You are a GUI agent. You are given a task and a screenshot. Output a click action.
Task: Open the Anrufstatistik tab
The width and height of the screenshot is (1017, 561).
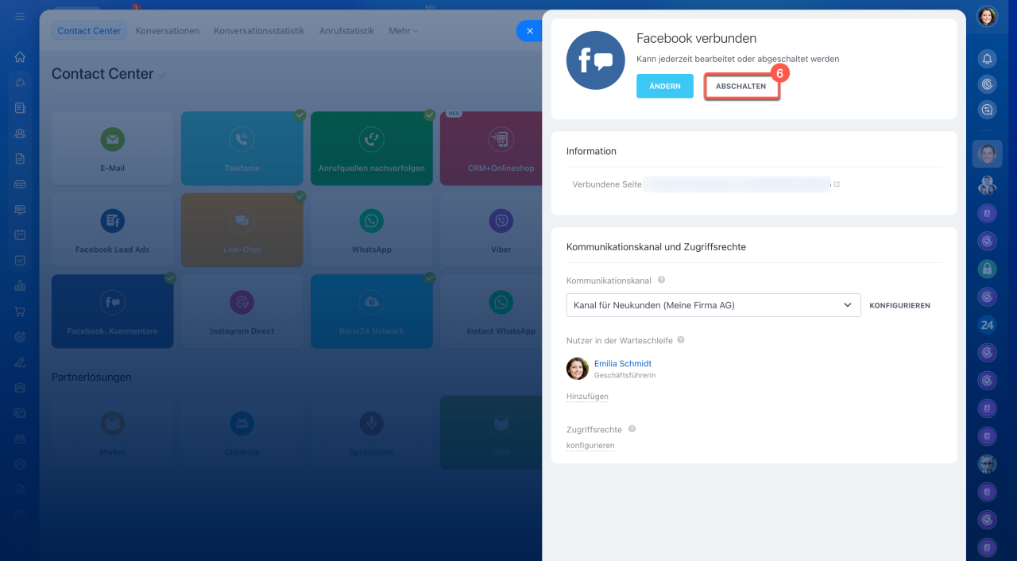(x=346, y=31)
